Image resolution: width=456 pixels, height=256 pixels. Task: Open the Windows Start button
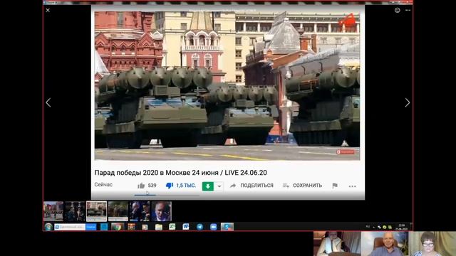(x=48, y=227)
